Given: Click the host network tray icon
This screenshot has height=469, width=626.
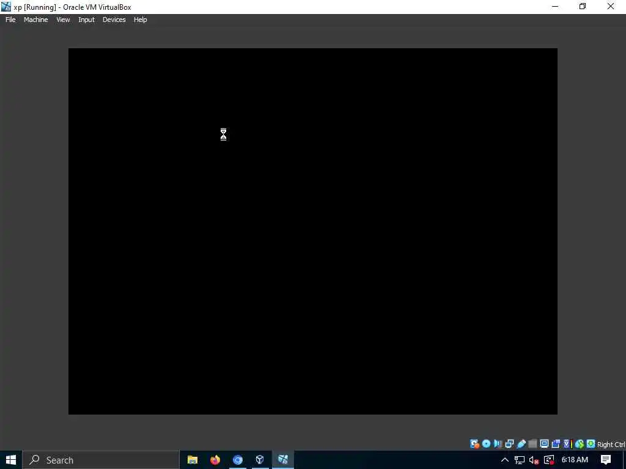Looking at the screenshot, I should pos(520,460).
